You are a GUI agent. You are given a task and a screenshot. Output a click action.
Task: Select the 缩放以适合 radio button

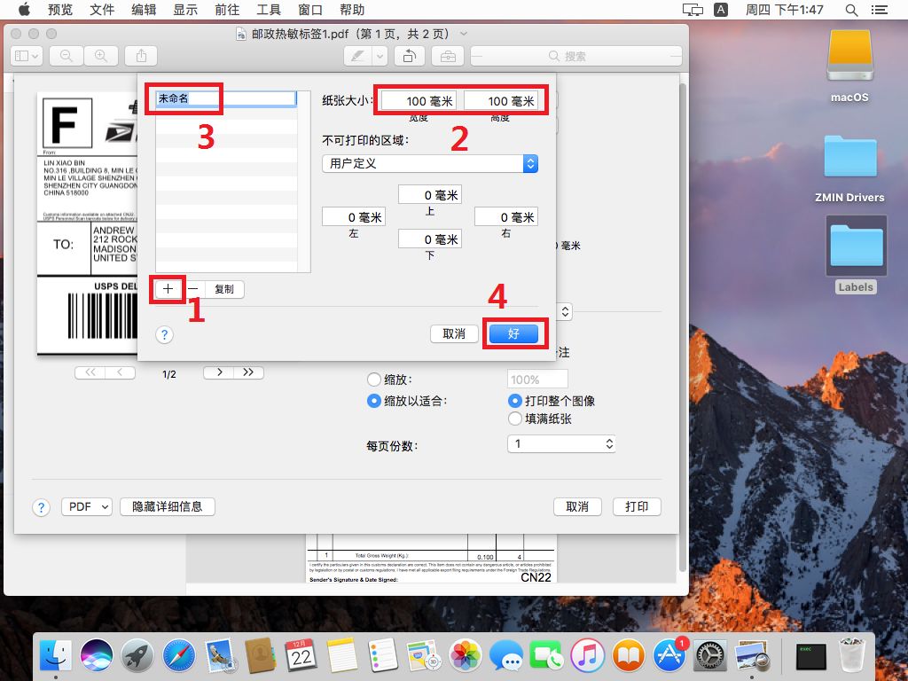(374, 401)
